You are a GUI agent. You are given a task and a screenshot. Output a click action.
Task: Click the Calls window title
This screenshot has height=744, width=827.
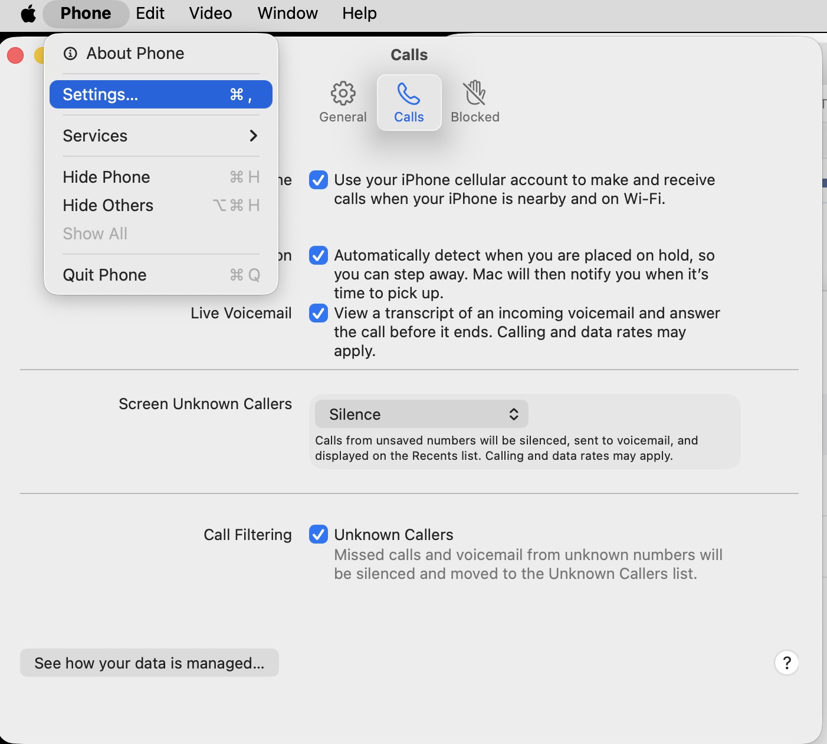click(409, 55)
